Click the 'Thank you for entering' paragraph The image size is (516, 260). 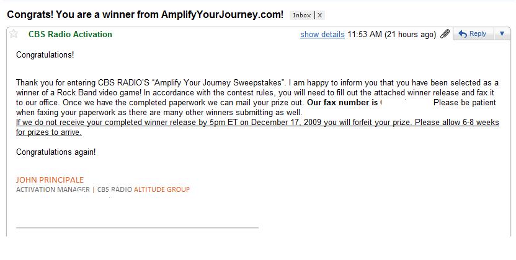pyautogui.click(x=186, y=82)
